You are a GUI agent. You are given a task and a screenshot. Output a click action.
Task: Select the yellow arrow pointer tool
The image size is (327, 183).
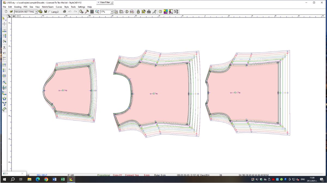coord(4,18)
